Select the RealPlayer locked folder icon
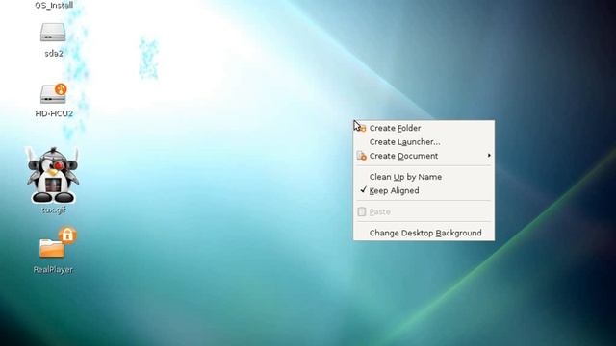 57,243
